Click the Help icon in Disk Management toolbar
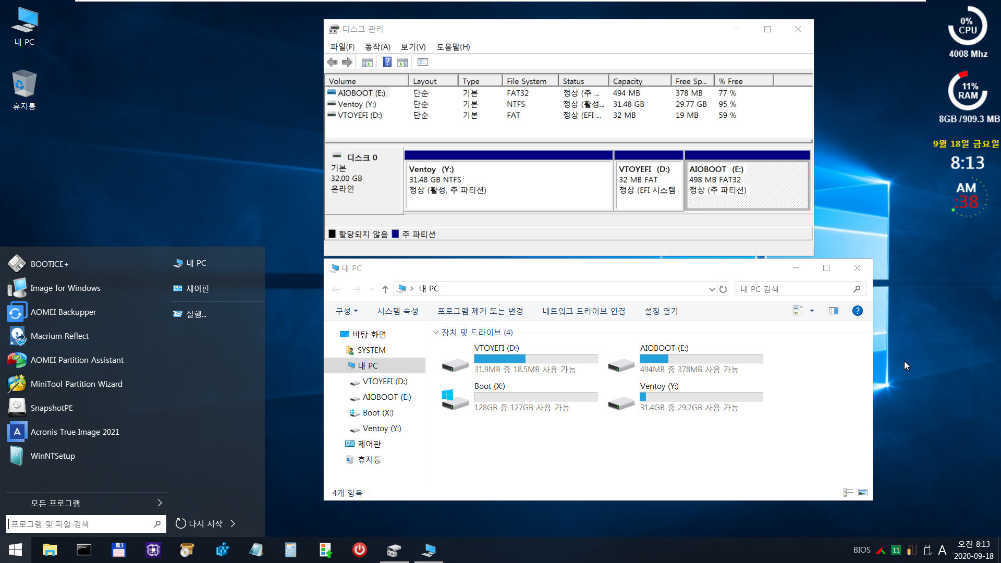This screenshot has width=1001, height=563. 387,62
